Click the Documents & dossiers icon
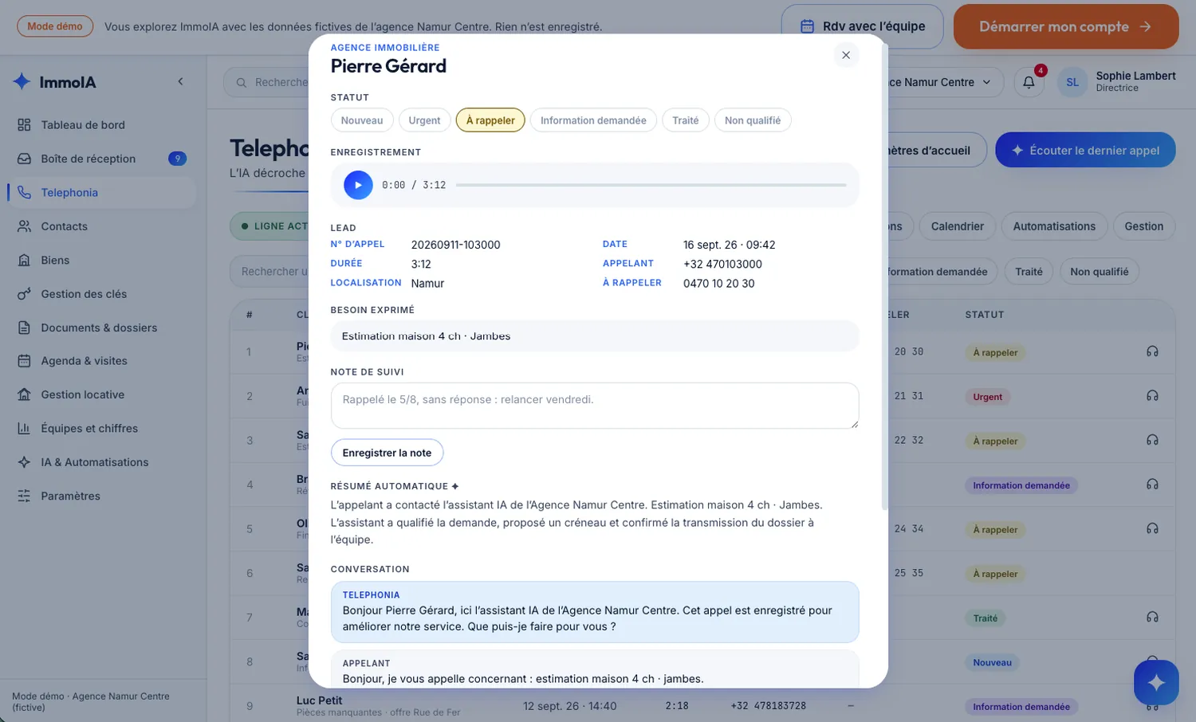 [x=24, y=328]
